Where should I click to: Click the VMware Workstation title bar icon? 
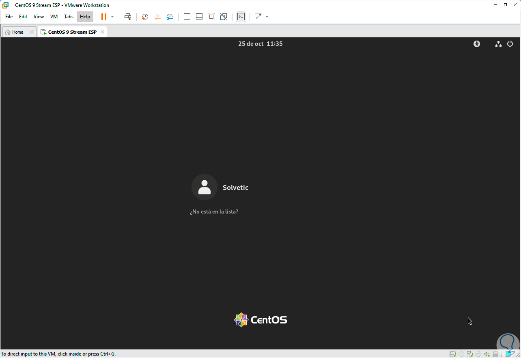[x=6, y=5]
